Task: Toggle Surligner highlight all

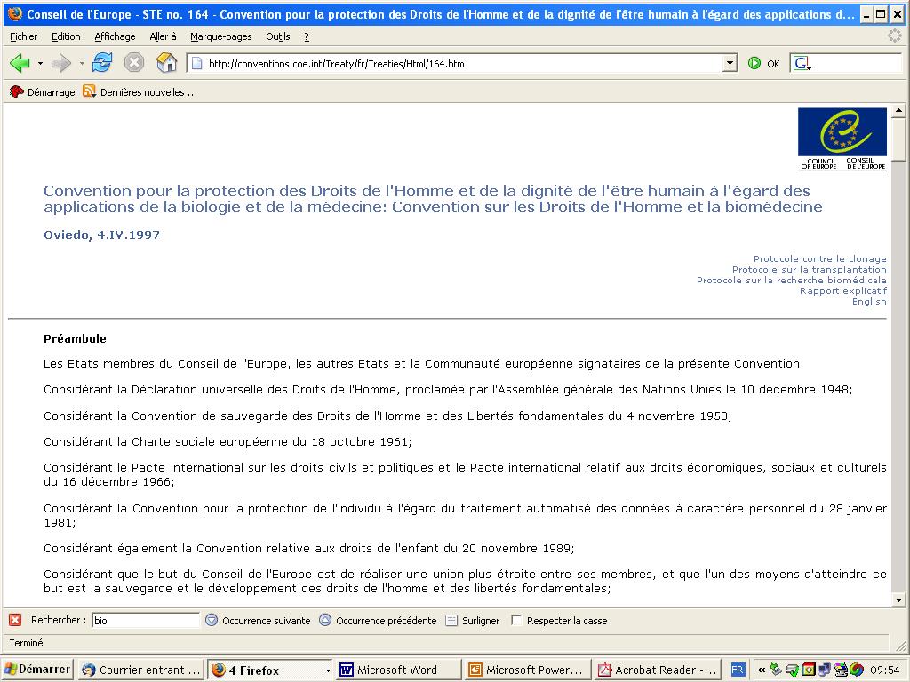Action: coord(472,621)
